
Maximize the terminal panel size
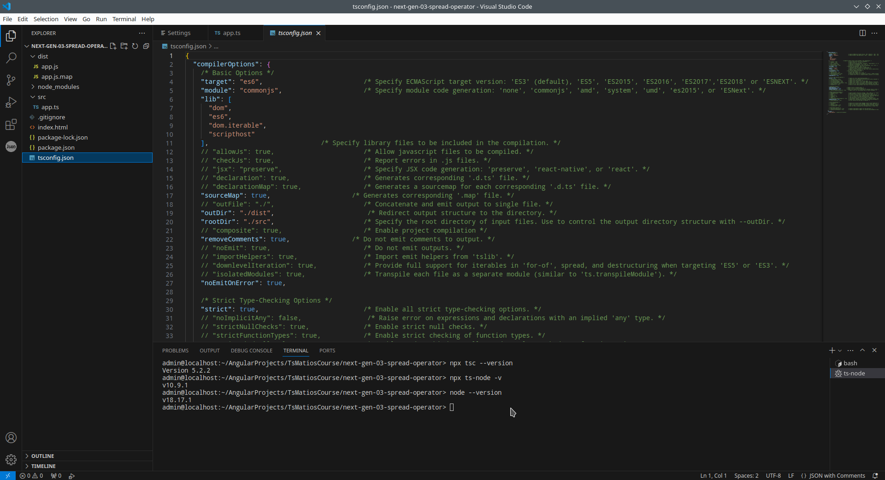click(862, 351)
